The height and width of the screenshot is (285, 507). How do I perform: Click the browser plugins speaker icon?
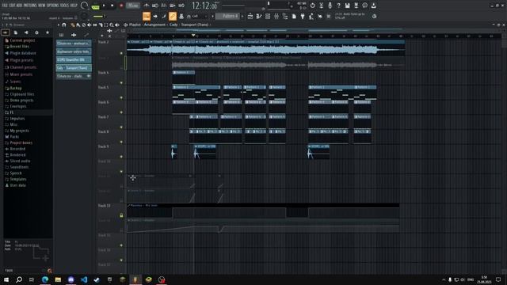click(26, 32)
